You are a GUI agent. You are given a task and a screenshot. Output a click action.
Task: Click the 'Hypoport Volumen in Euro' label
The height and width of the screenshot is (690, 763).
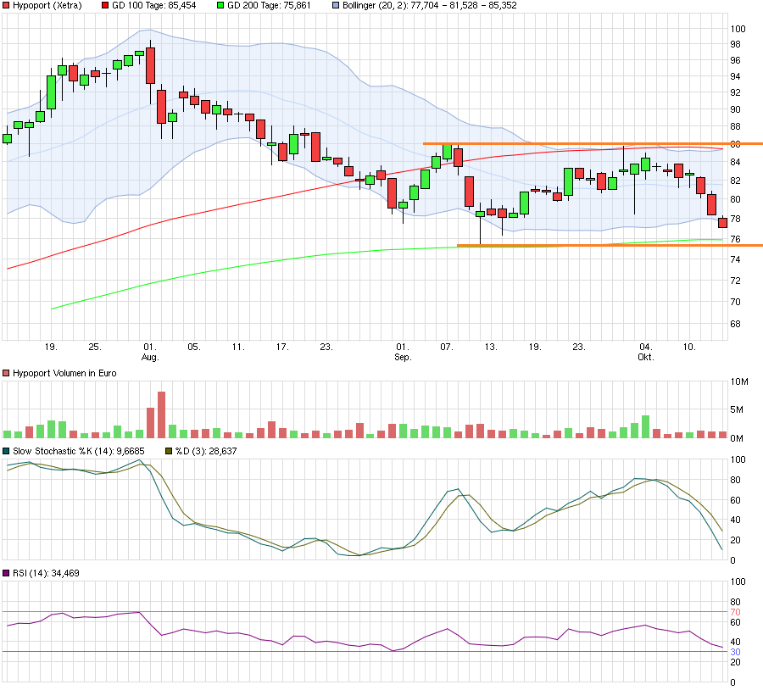click(64, 373)
